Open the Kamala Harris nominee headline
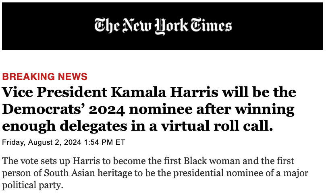 click(x=149, y=109)
